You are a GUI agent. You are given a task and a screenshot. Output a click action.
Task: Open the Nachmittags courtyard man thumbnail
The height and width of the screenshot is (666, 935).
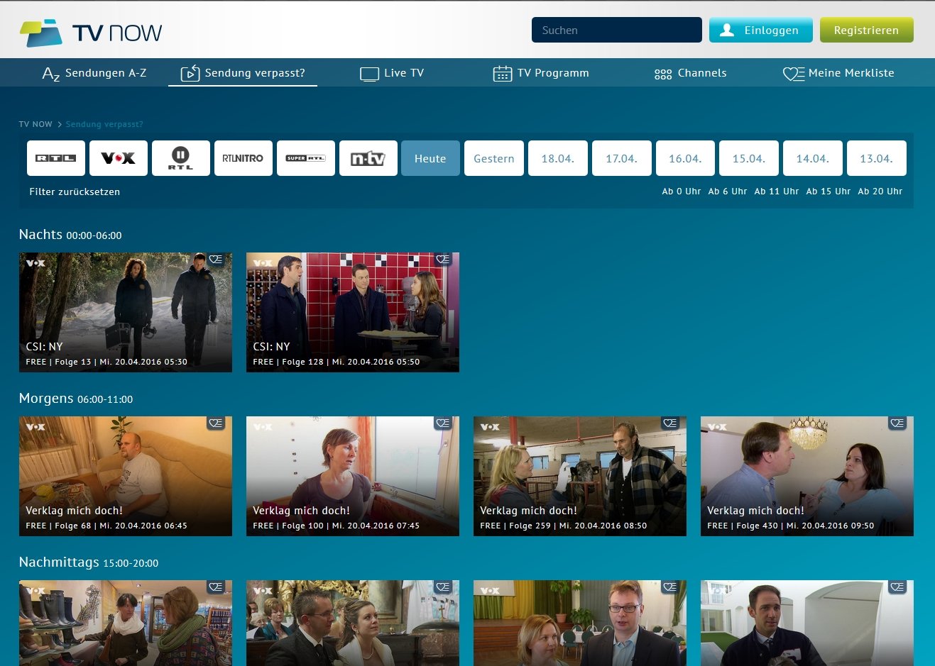click(x=807, y=623)
